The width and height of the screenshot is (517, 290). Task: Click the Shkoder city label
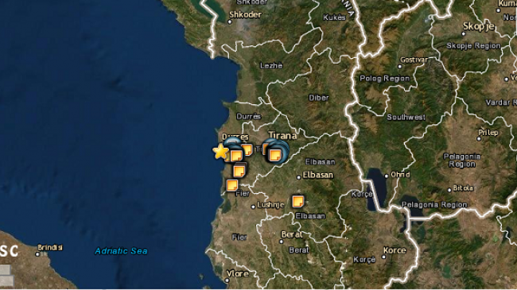click(245, 14)
